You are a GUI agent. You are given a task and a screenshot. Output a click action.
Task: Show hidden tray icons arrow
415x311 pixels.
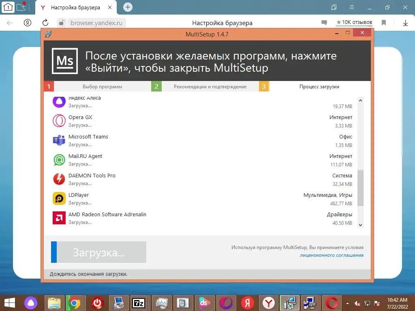pos(347,304)
